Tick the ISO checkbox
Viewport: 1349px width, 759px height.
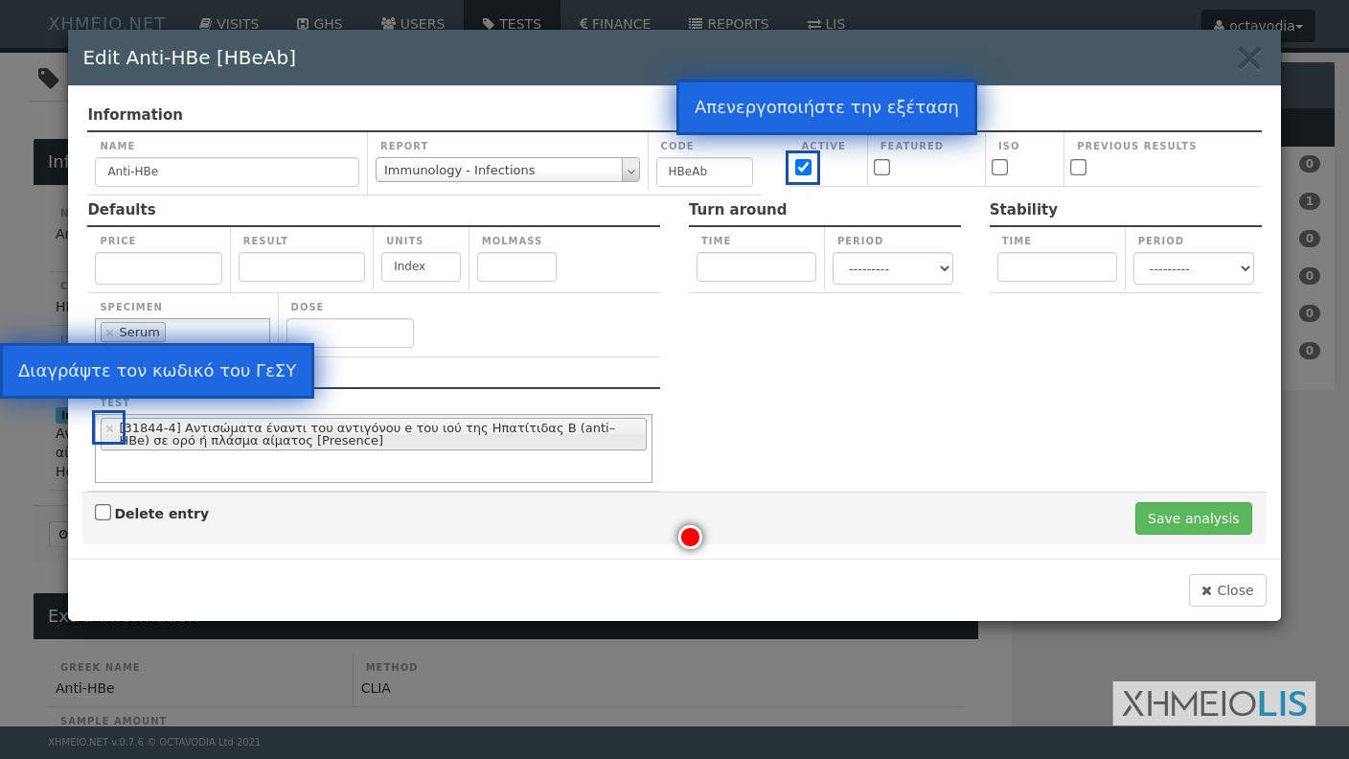pyautogui.click(x=1000, y=168)
